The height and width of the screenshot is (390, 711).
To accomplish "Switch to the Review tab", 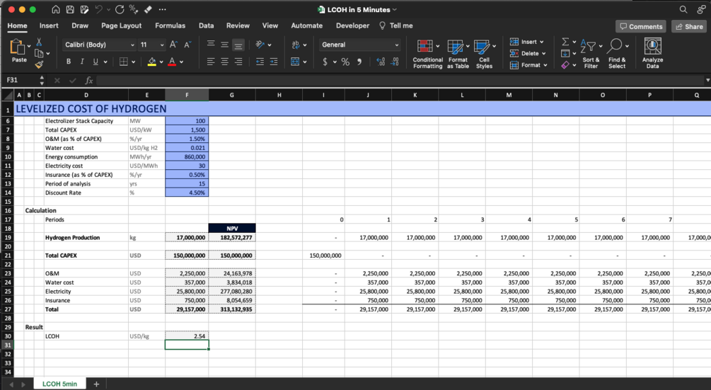I will (238, 26).
